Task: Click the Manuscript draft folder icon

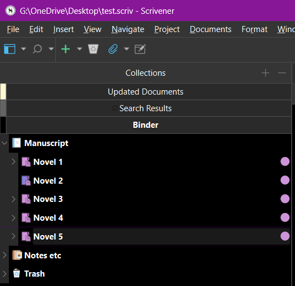Action: pyautogui.click(x=17, y=143)
